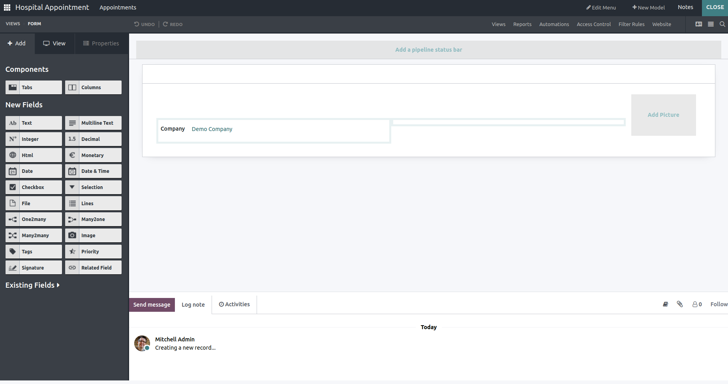Select the Html field component
Viewport: 728px width, 384px height.
tap(34, 155)
